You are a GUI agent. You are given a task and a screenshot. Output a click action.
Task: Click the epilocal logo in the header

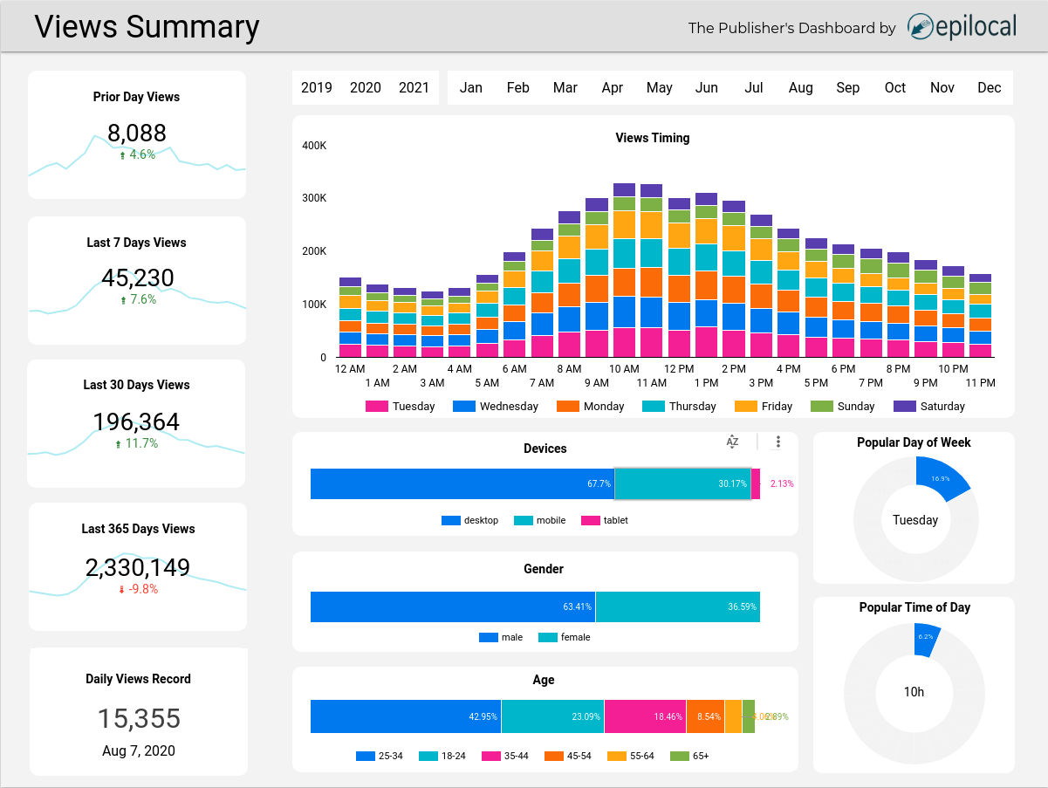pos(962,27)
